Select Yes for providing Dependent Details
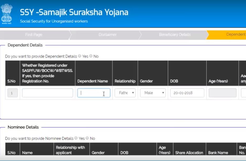 [80, 56]
